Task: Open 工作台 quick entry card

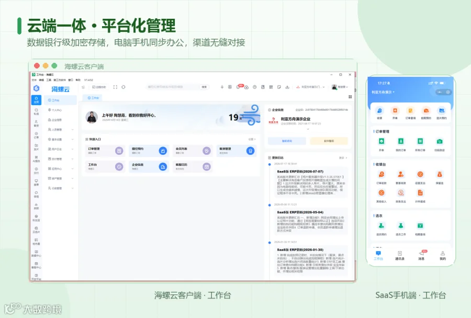Action: (105, 167)
